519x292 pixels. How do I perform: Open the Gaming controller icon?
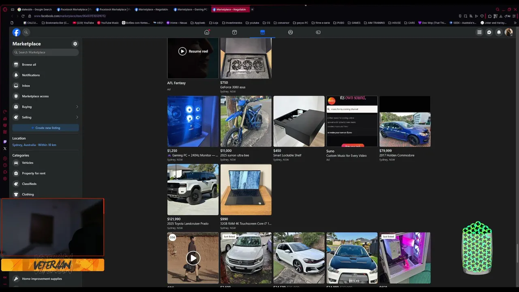[x=318, y=32]
